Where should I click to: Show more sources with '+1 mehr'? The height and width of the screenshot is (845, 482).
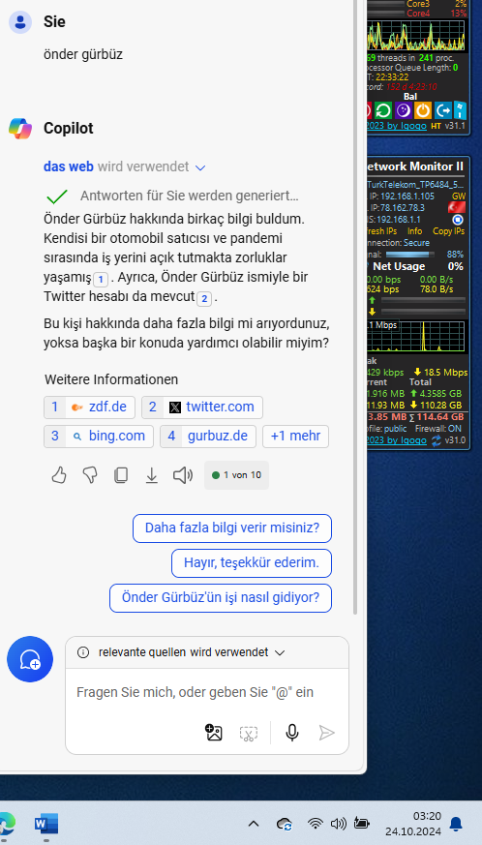pos(295,437)
